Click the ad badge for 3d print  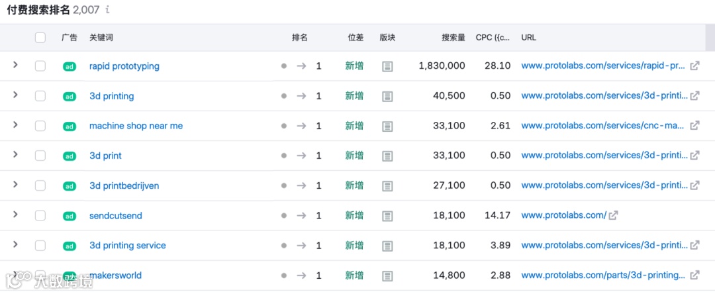click(x=70, y=156)
